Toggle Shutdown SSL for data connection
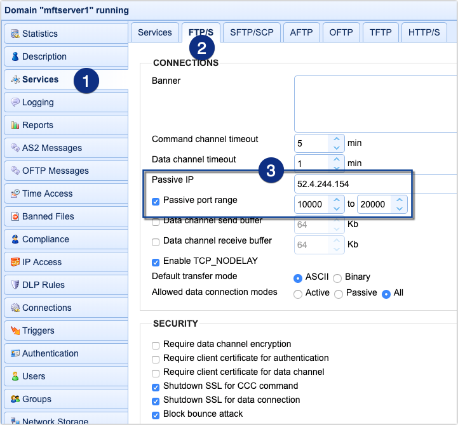Screen dimensions: 458x425 point(156,402)
